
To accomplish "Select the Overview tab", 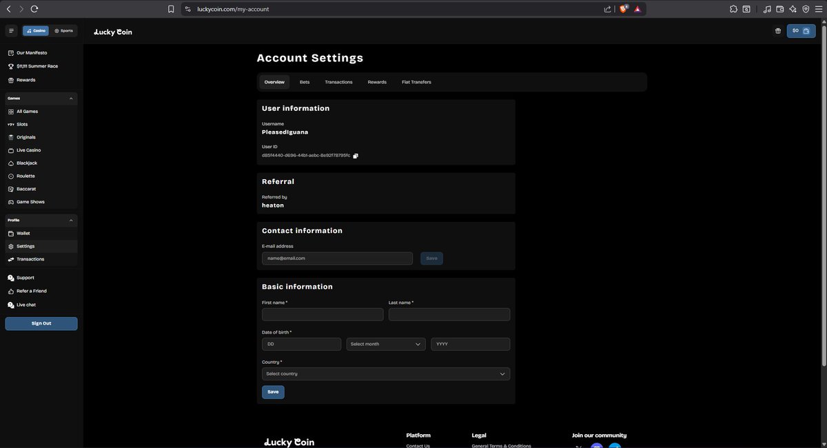I will click(274, 82).
